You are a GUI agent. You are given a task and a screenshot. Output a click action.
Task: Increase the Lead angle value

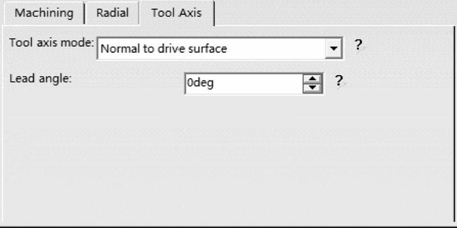click(313, 79)
